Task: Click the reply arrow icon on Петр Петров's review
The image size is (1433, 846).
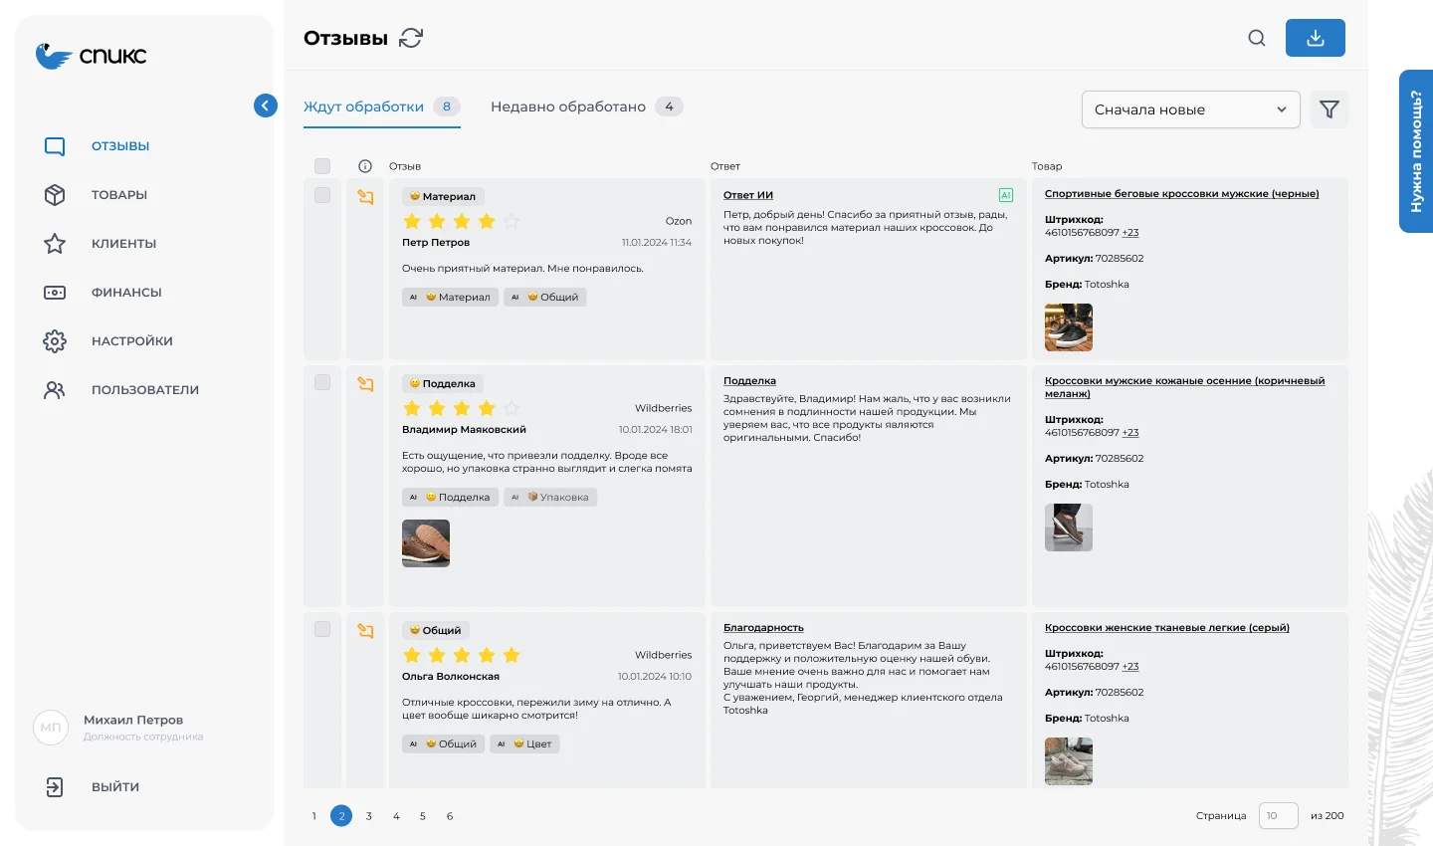Action: pos(365,197)
